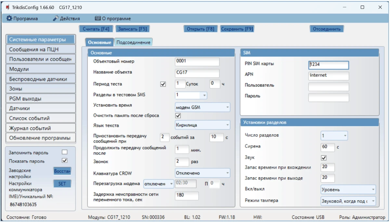
Task: Disable Очистить память после сброса checkbox
Action: [178, 115]
